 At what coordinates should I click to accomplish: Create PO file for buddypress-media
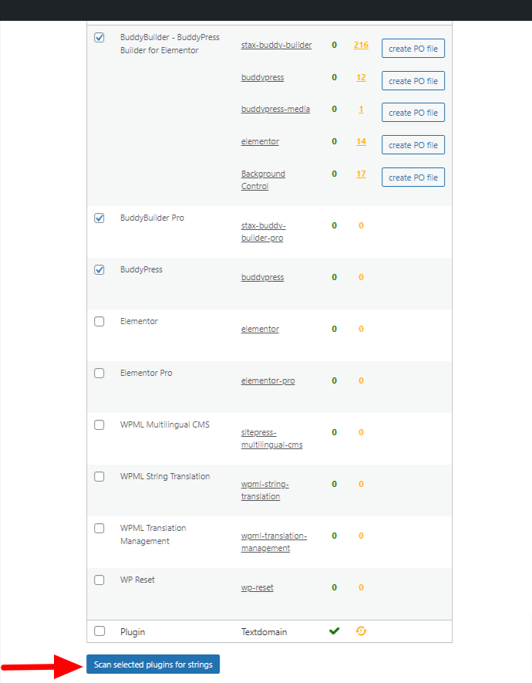[413, 113]
